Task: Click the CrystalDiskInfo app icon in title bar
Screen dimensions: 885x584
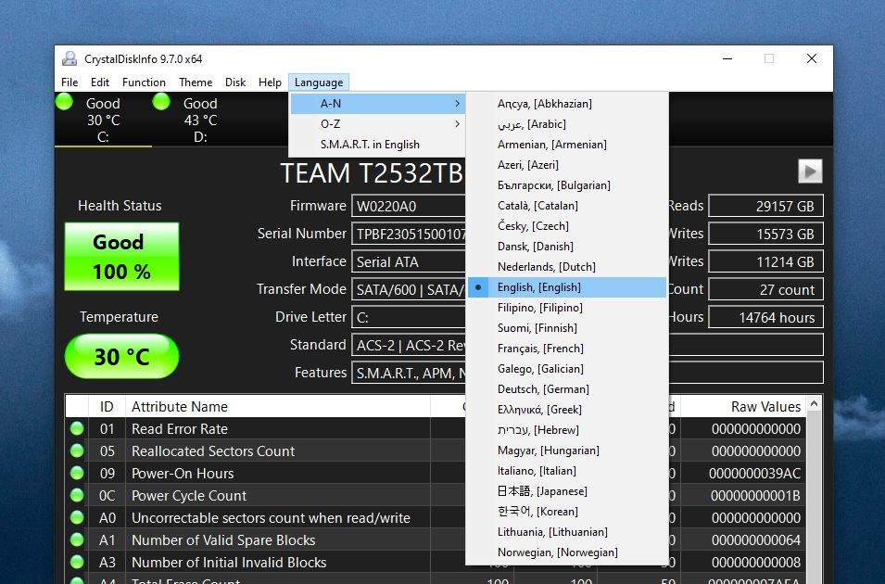Action: (x=70, y=58)
